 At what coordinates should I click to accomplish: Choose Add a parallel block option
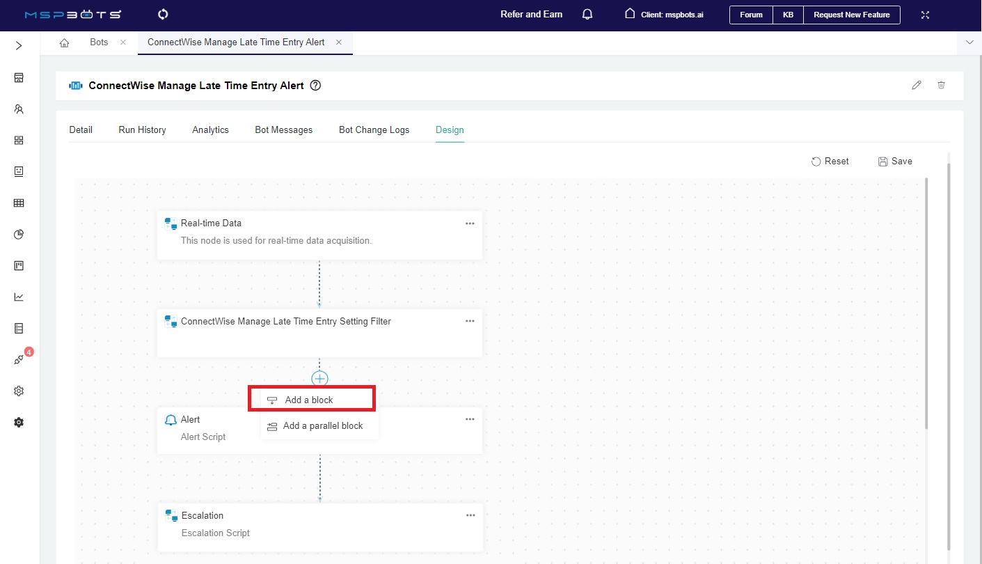tap(322, 425)
